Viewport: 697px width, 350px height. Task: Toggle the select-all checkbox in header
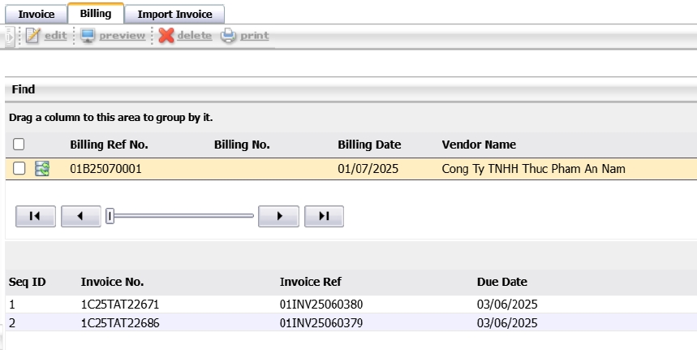point(19,145)
